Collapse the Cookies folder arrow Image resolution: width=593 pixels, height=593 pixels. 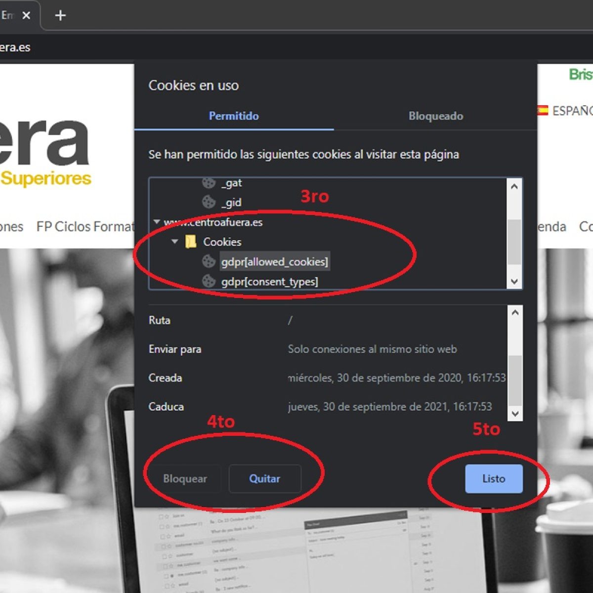[174, 242]
